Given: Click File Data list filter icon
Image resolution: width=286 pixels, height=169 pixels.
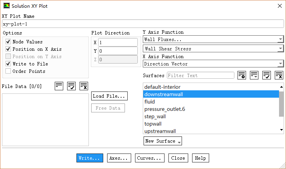Looking at the screenshot, I should click(x=59, y=86).
